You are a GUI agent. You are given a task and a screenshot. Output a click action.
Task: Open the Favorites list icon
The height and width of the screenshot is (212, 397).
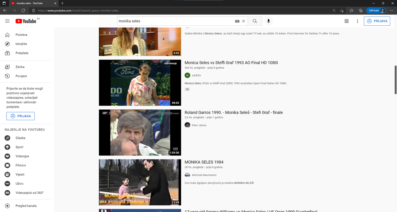click(x=351, y=11)
